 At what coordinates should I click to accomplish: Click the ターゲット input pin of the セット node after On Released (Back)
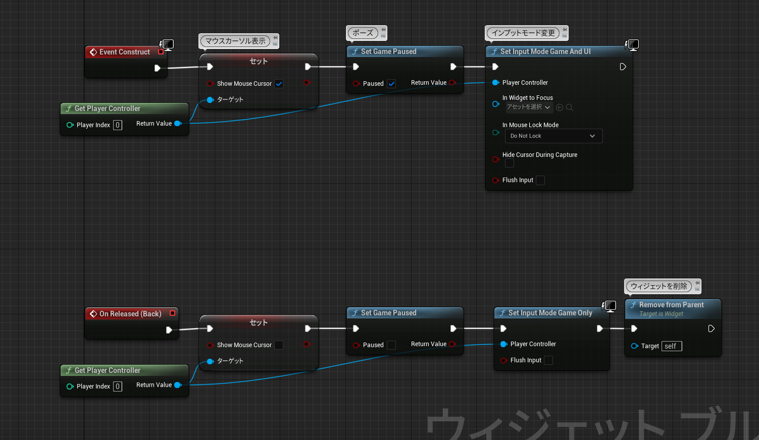pyautogui.click(x=210, y=361)
